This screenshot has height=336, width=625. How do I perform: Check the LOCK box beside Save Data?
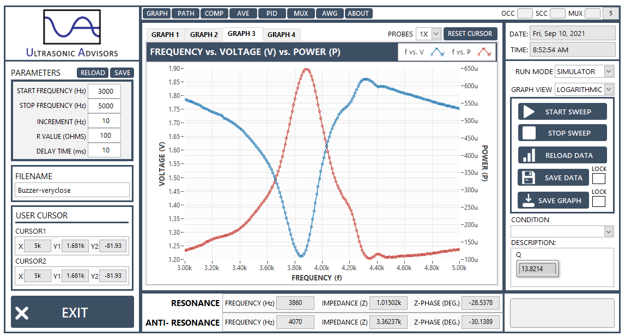[x=599, y=179]
